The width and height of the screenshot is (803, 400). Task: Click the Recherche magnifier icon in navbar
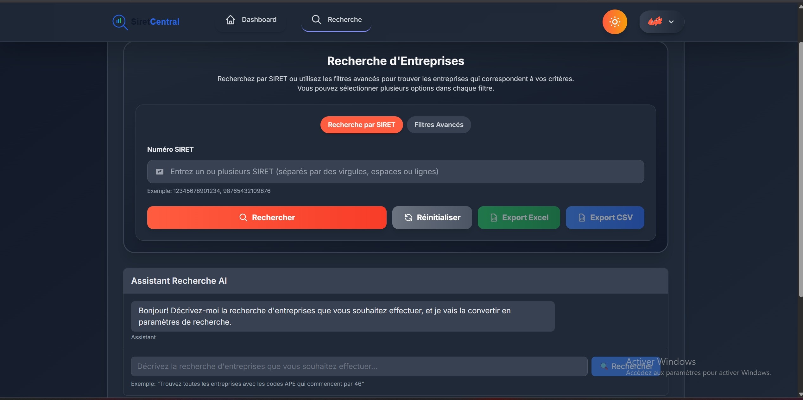point(316,20)
